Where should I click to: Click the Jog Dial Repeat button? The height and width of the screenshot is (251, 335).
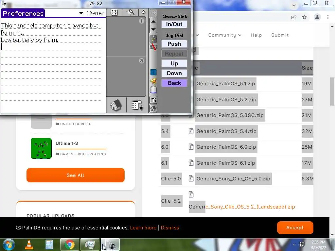pos(174,54)
